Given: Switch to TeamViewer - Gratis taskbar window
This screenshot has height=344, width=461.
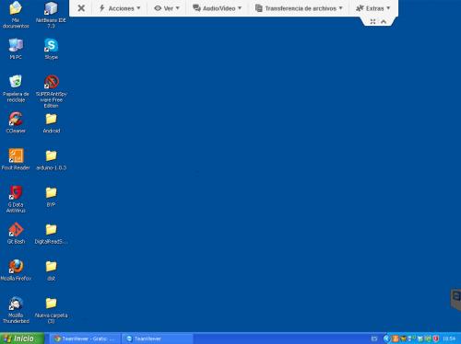Looking at the screenshot, I should pyautogui.click(x=85, y=338).
